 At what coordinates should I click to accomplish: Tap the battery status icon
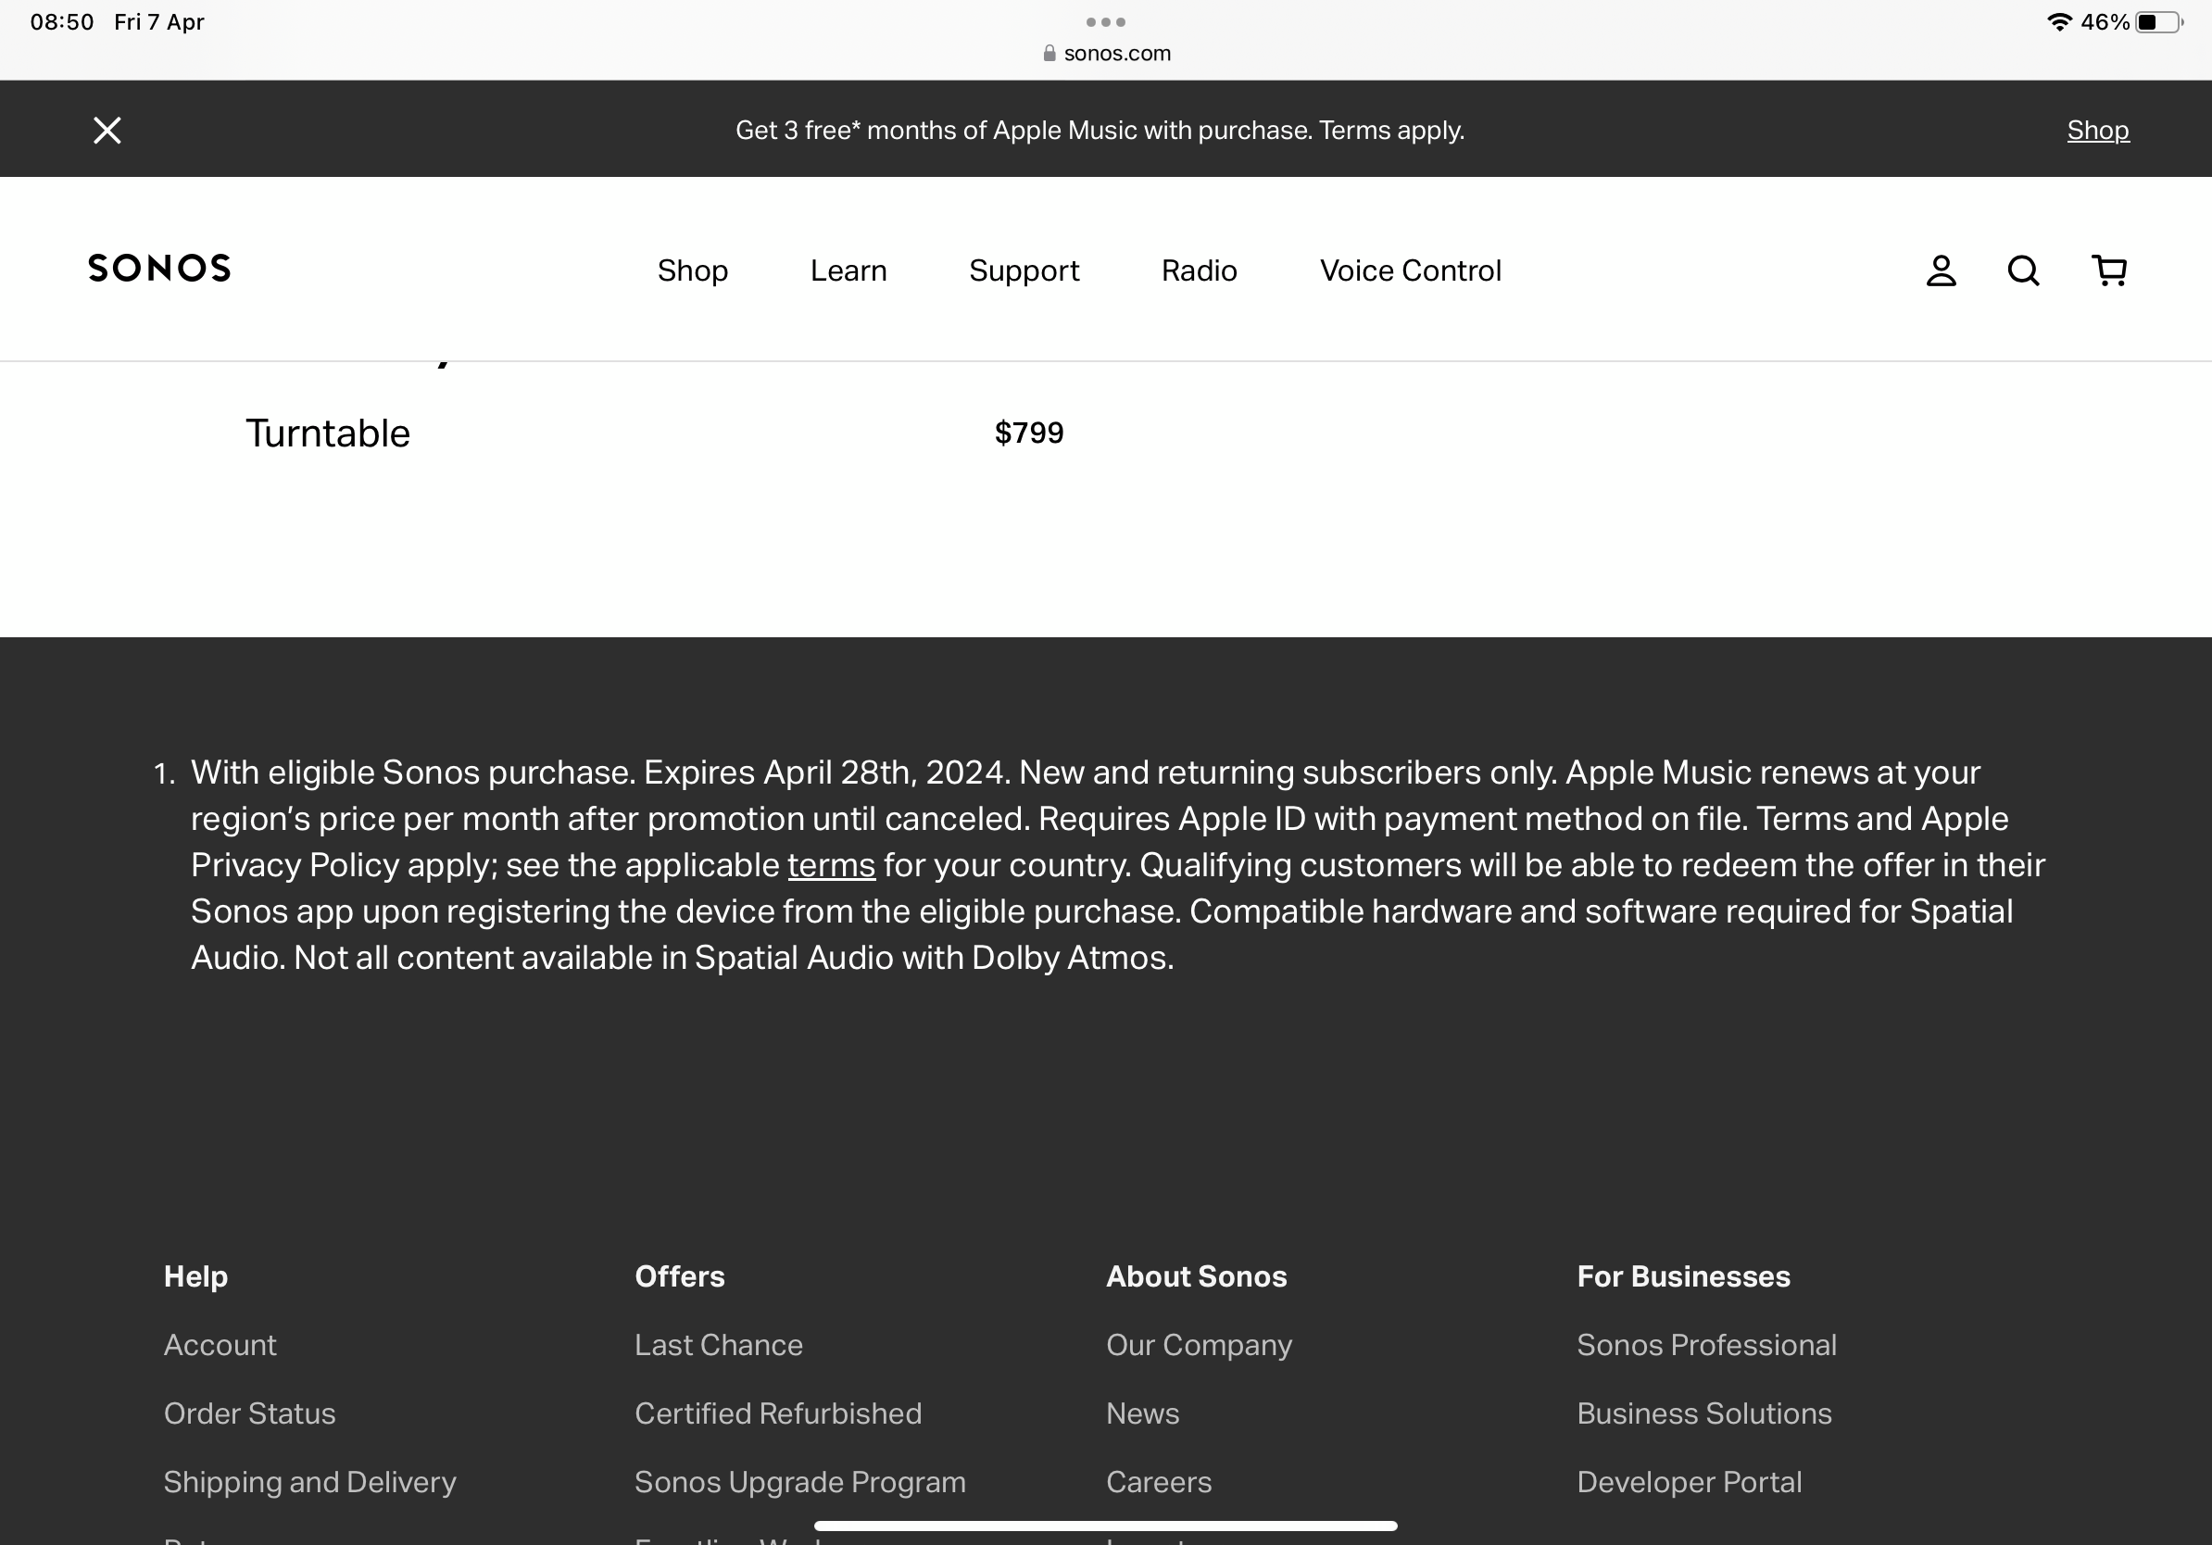click(2159, 22)
